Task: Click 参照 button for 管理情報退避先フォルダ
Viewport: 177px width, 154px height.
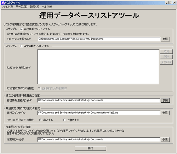Action: [165, 101]
